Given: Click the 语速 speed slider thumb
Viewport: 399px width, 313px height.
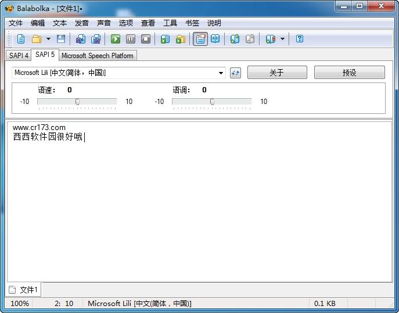Looking at the screenshot, I should click(x=77, y=102).
